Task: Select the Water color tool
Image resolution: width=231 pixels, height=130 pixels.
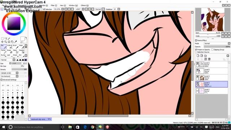Action: pyautogui.click(x=22, y=47)
